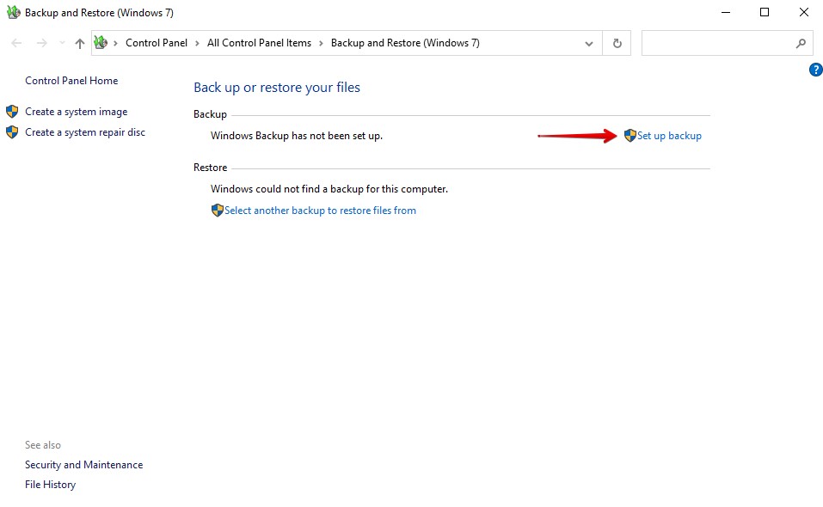This screenshot has height=507, width=823.
Task: Open the recent locations dropdown arrow
Action: (62, 43)
